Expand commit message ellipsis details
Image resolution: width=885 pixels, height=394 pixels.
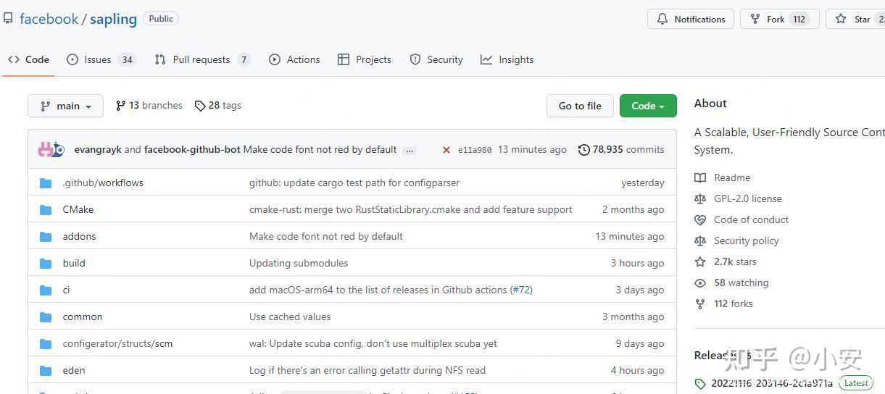(x=410, y=150)
